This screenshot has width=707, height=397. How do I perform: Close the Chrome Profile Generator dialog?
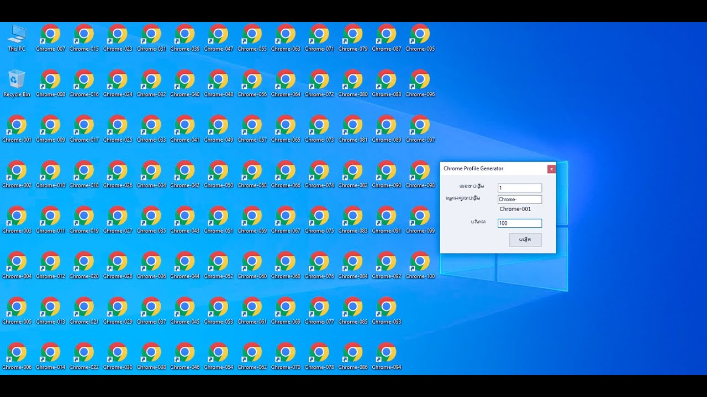point(551,169)
